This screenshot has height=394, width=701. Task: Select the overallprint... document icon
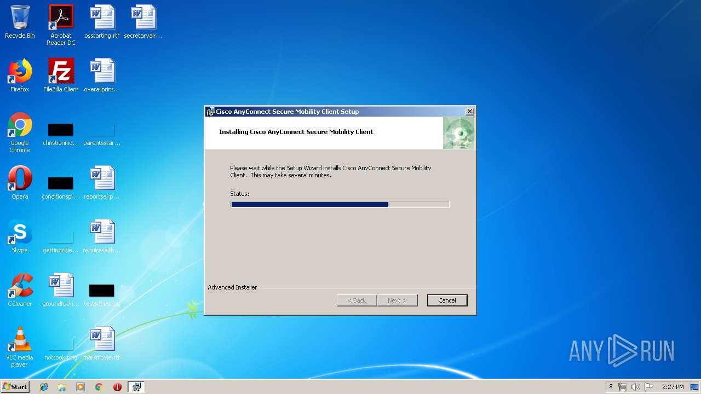click(x=102, y=76)
